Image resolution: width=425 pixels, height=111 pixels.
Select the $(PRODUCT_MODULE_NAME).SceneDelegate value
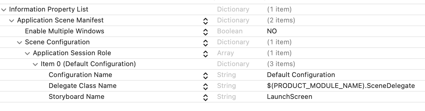341,86
